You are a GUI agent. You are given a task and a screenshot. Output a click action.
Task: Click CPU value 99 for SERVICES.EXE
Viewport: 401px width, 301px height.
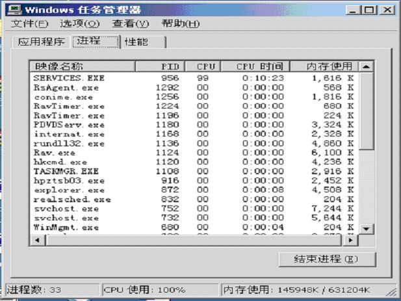coord(203,78)
